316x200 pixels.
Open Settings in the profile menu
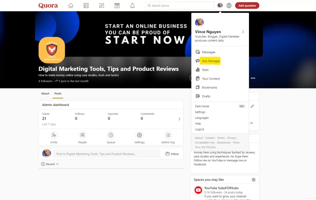click(x=200, y=112)
